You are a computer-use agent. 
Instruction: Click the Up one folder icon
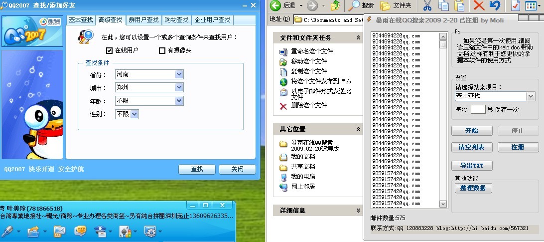click(x=335, y=5)
